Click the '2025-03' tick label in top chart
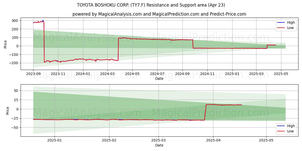 click(x=256, y=74)
